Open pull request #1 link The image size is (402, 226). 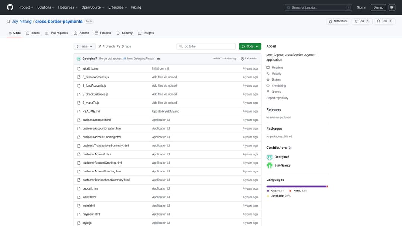click(125, 59)
